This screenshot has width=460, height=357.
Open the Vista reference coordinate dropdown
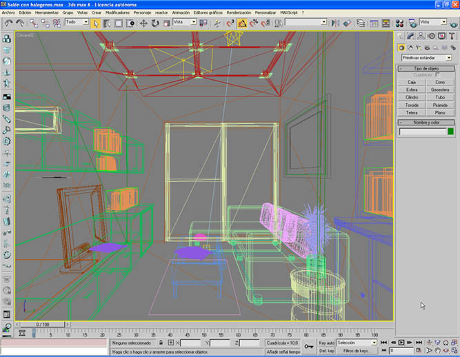[185, 22]
